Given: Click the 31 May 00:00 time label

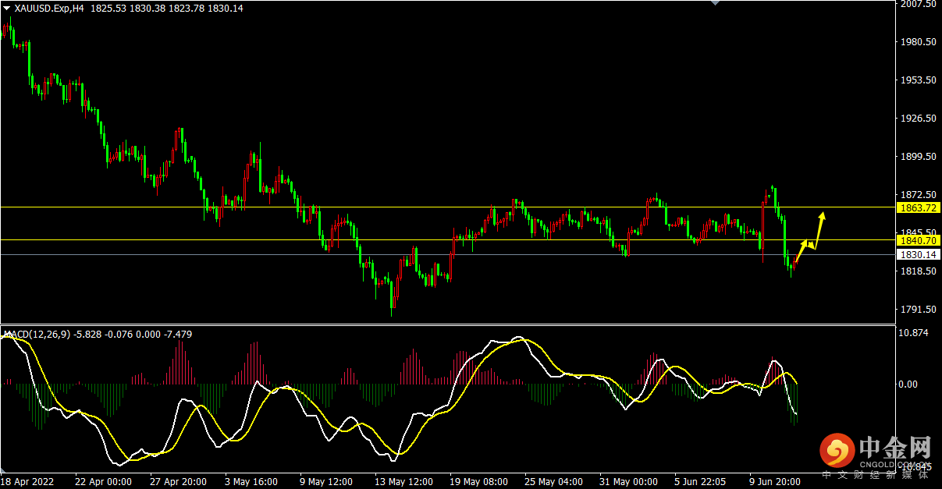Looking at the screenshot, I should [x=628, y=482].
